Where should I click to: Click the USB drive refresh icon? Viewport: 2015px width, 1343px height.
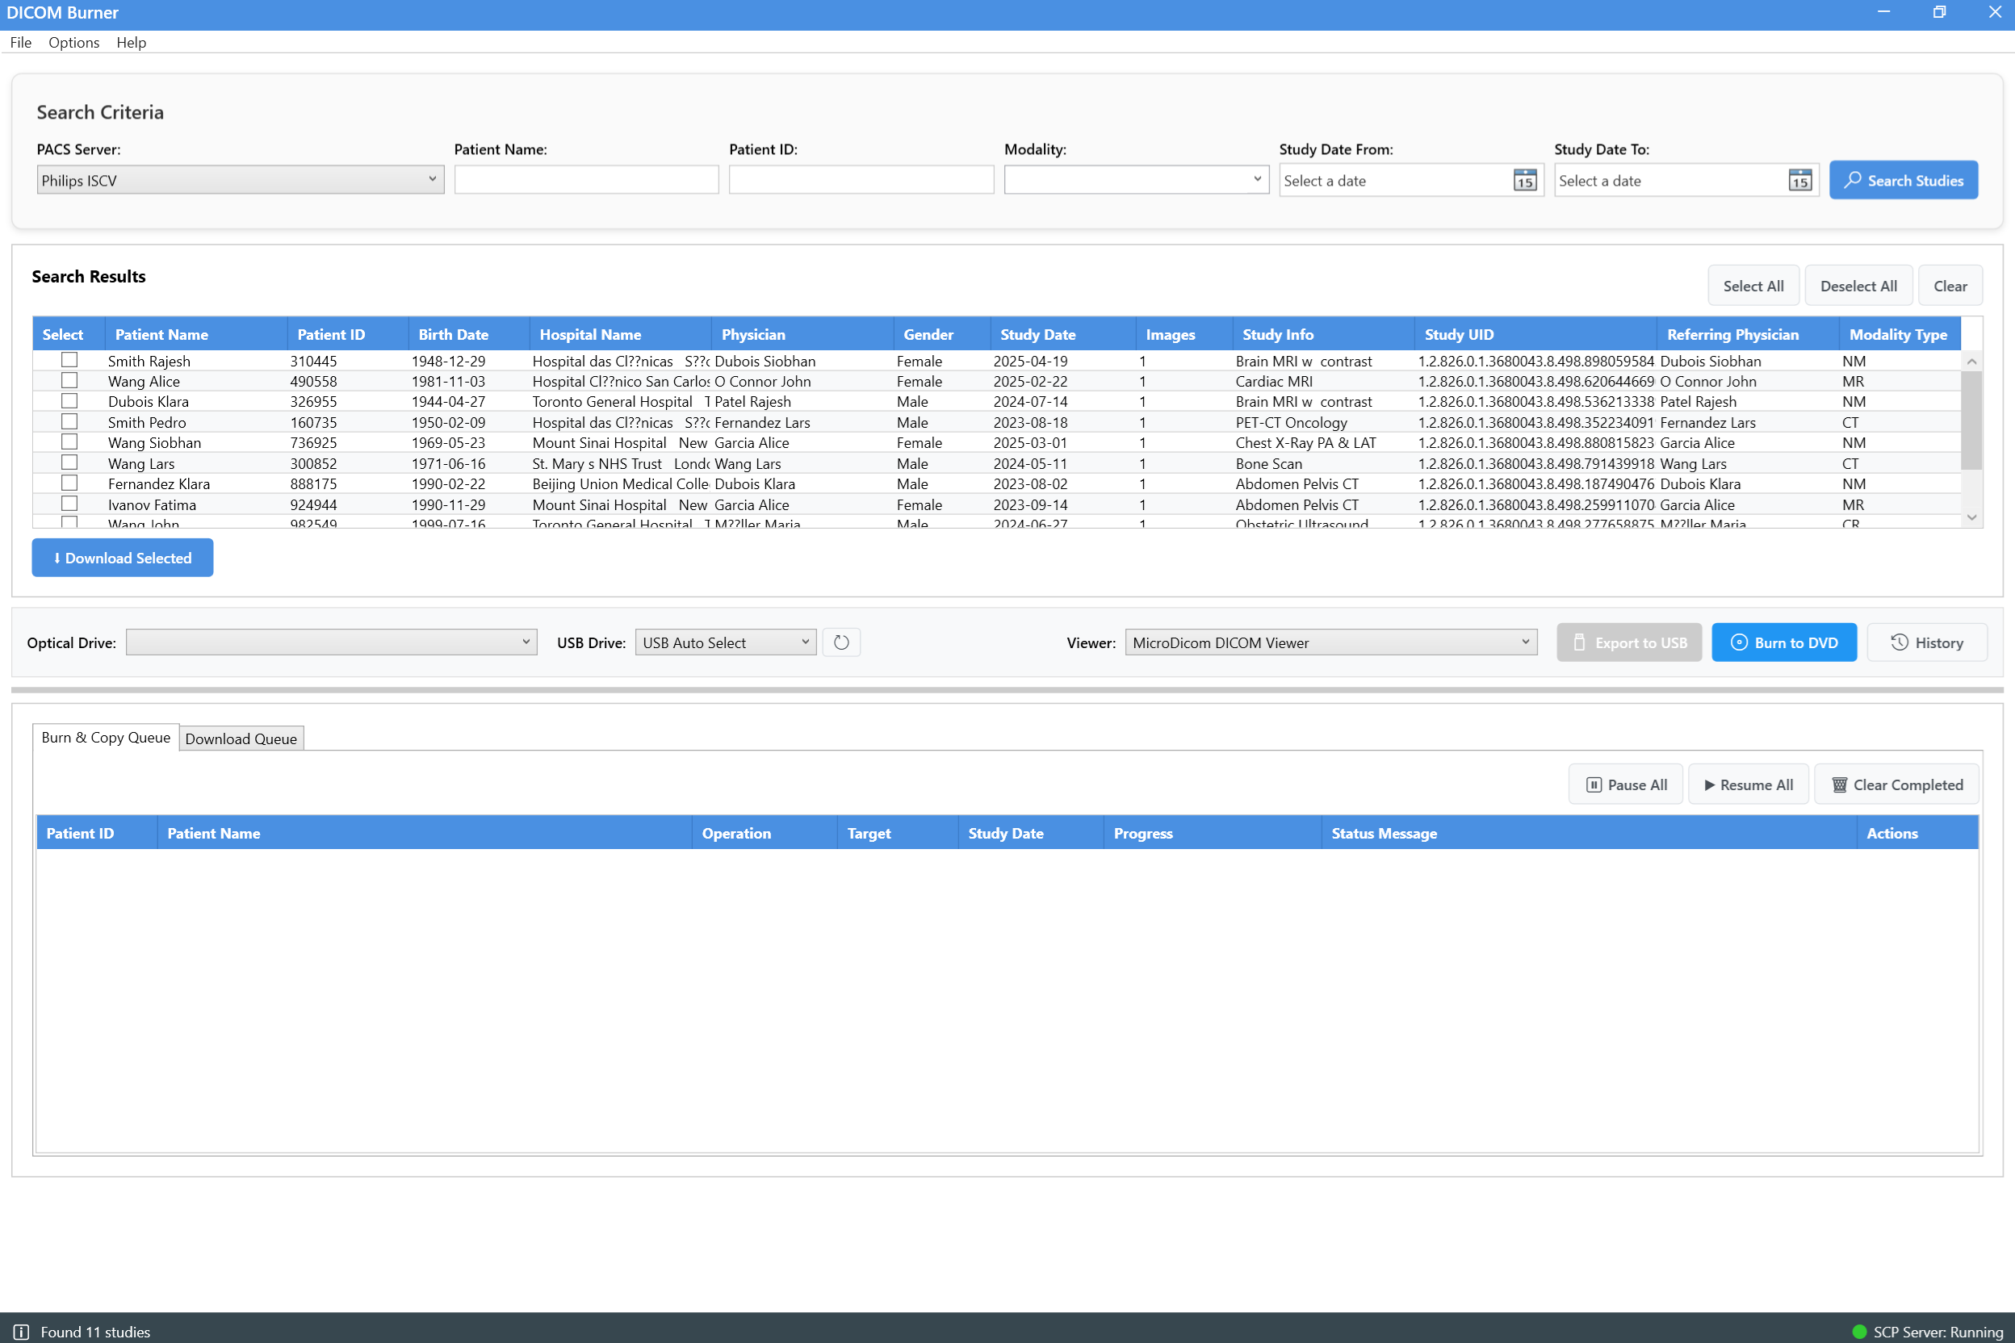coord(841,642)
